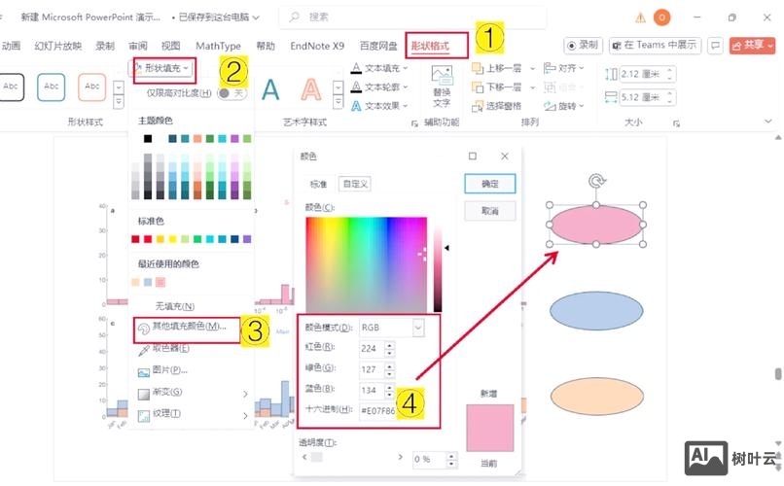Click 确定 in color dialog
This screenshot has width=784, height=486.
(x=490, y=184)
